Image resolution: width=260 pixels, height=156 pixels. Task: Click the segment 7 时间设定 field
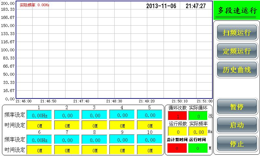point(67,150)
